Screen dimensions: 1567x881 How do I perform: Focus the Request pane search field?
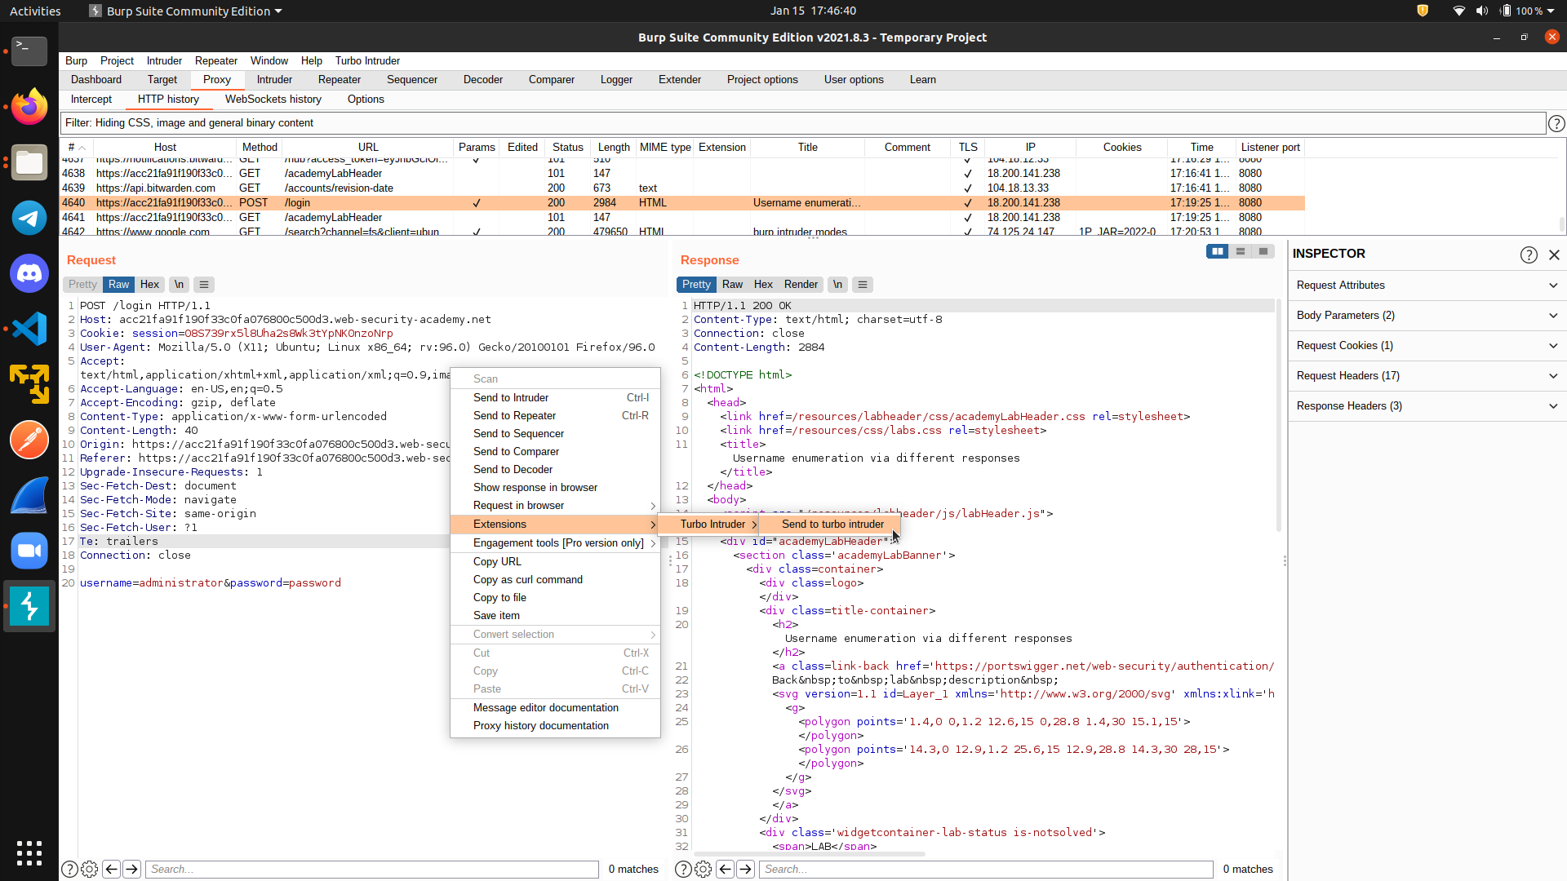[371, 870]
